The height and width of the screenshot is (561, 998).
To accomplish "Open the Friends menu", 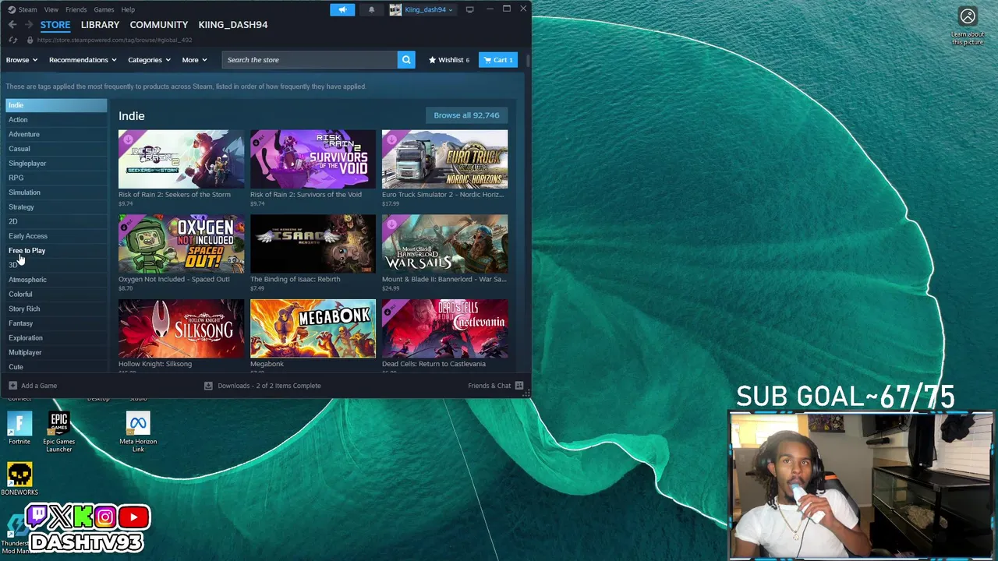I will [76, 9].
